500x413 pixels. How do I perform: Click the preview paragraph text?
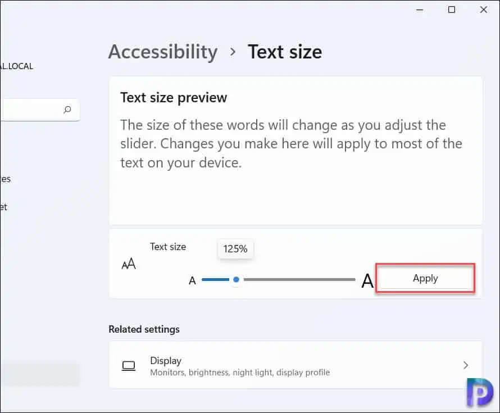(x=291, y=144)
